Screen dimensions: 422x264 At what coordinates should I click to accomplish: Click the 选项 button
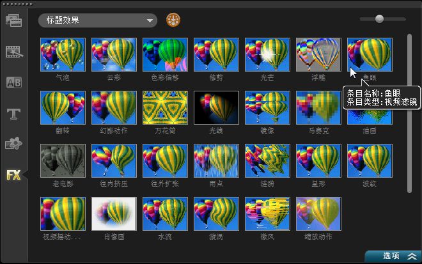tap(391, 256)
